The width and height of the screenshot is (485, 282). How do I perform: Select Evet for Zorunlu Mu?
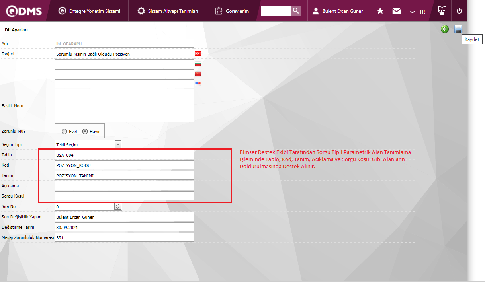click(65, 132)
